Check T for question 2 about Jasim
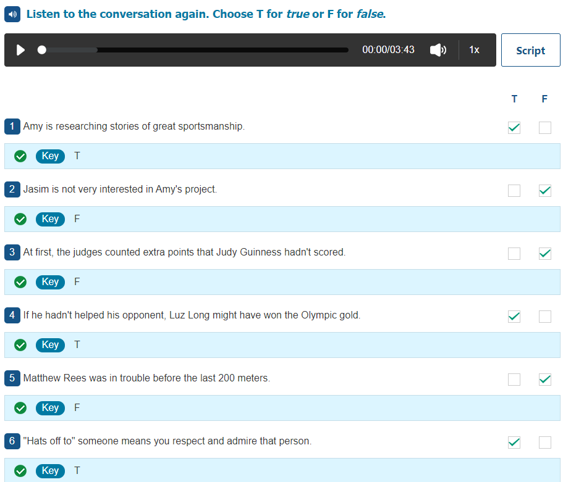Viewport: 563px width, 482px height. (x=514, y=191)
